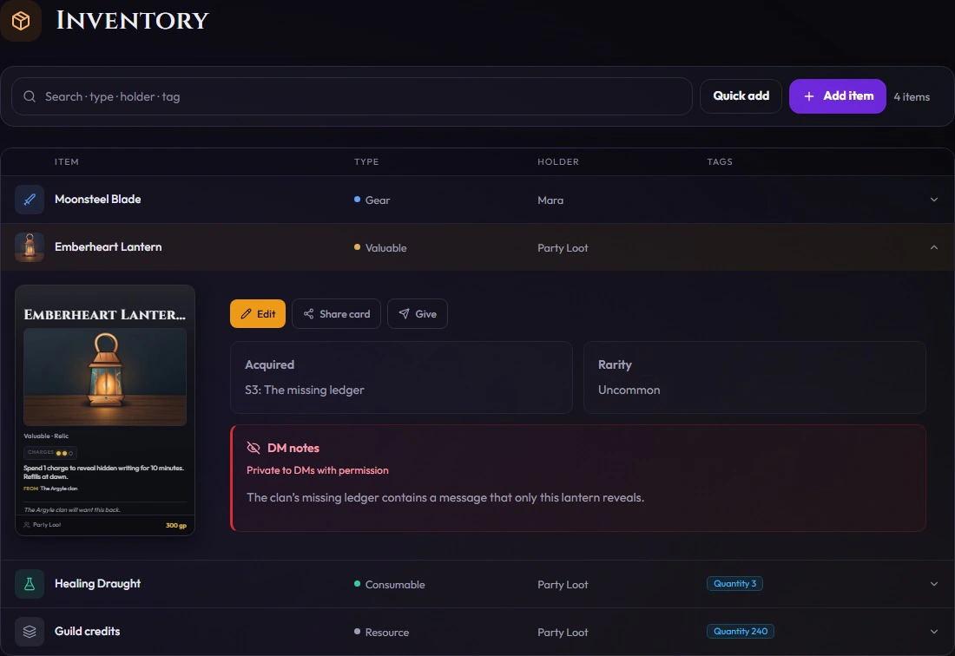Expand the Healing Draught row chevron
Screen dimensions: 955x656
click(x=933, y=584)
